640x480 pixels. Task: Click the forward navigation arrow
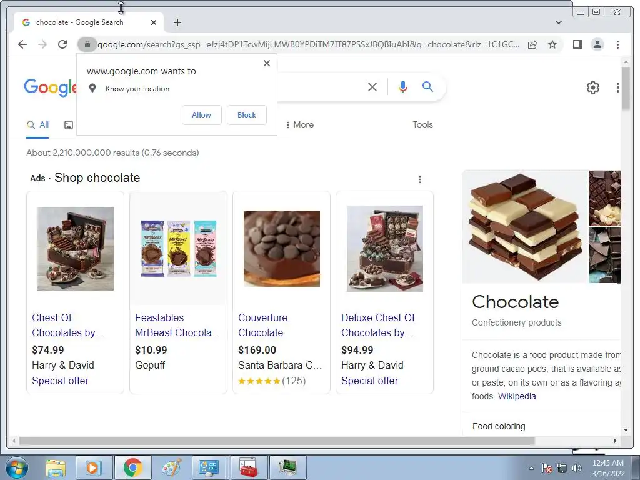[42, 44]
